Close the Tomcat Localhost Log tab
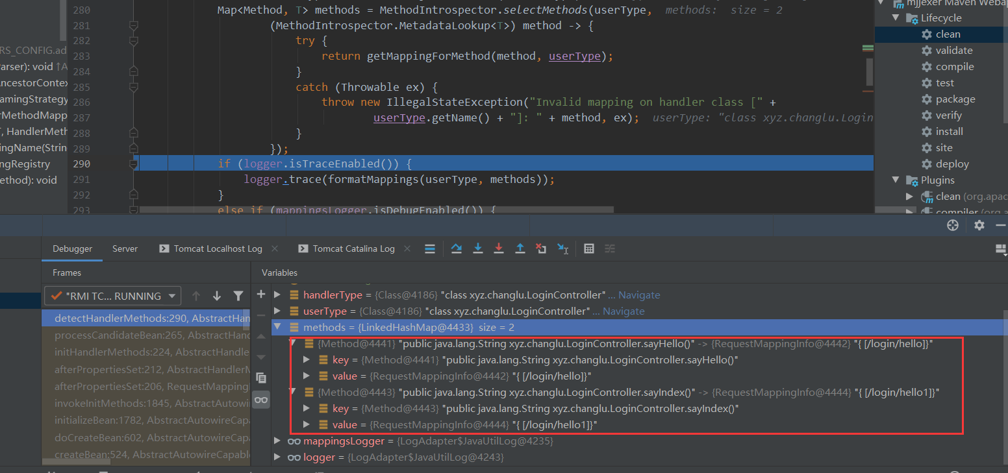The image size is (1008, 473). [275, 249]
